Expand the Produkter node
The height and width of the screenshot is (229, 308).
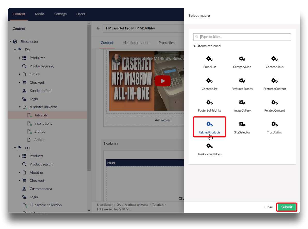19,58
